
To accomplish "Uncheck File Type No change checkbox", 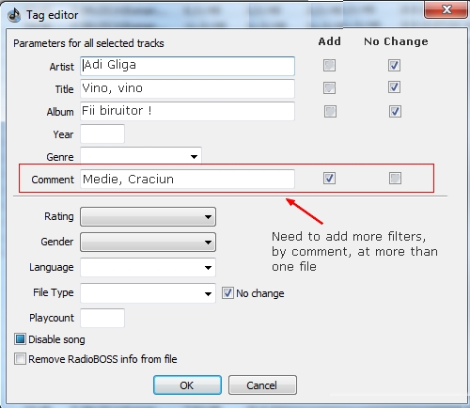I will [227, 293].
